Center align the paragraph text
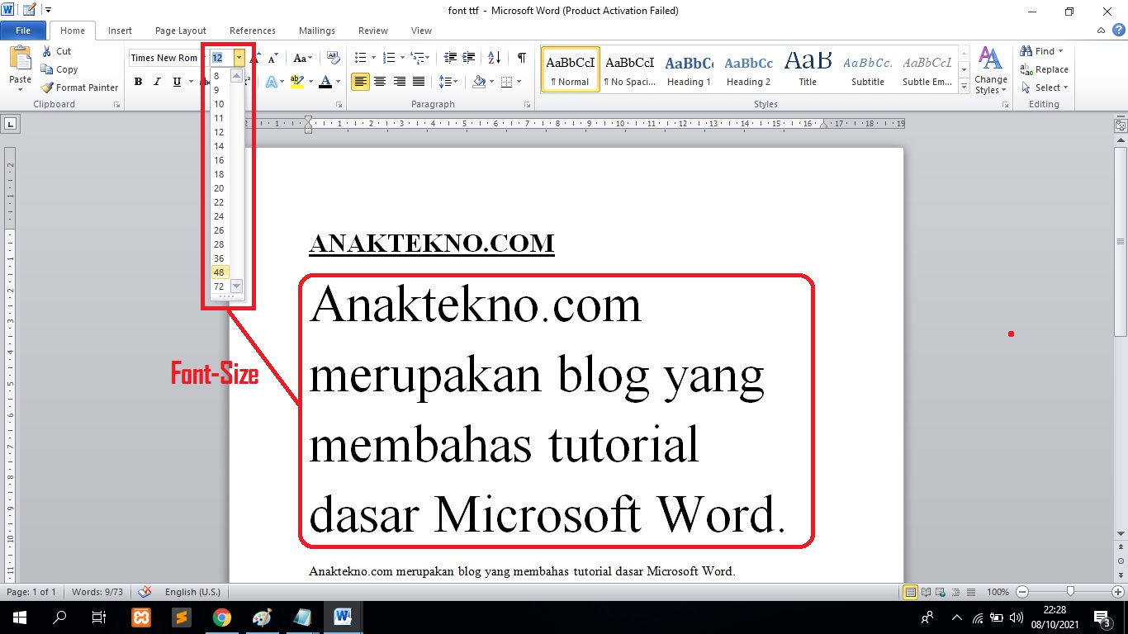 380,82
